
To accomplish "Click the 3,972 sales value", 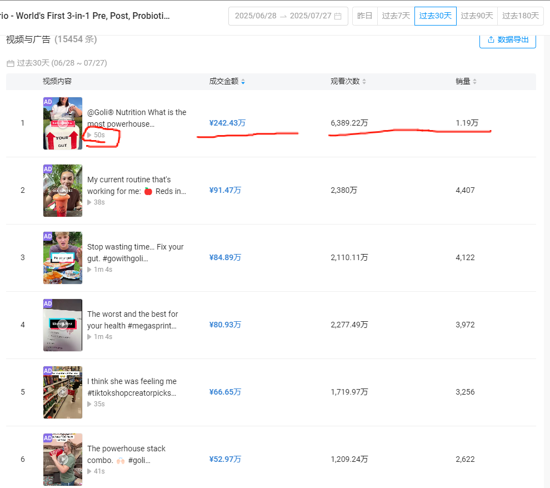I will point(465,325).
